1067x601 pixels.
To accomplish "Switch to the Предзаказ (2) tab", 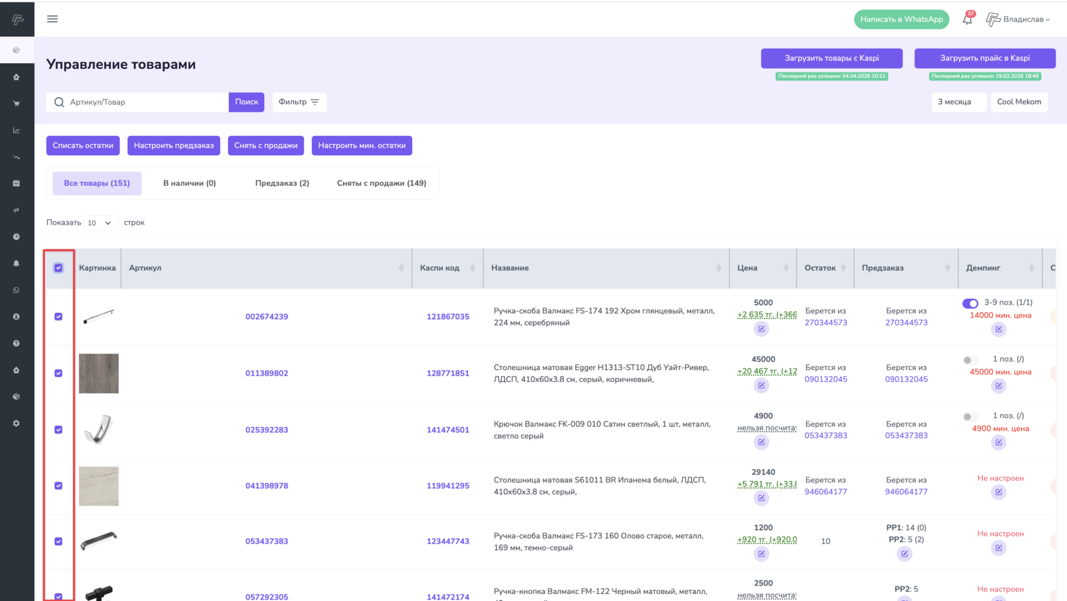I will tap(282, 183).
